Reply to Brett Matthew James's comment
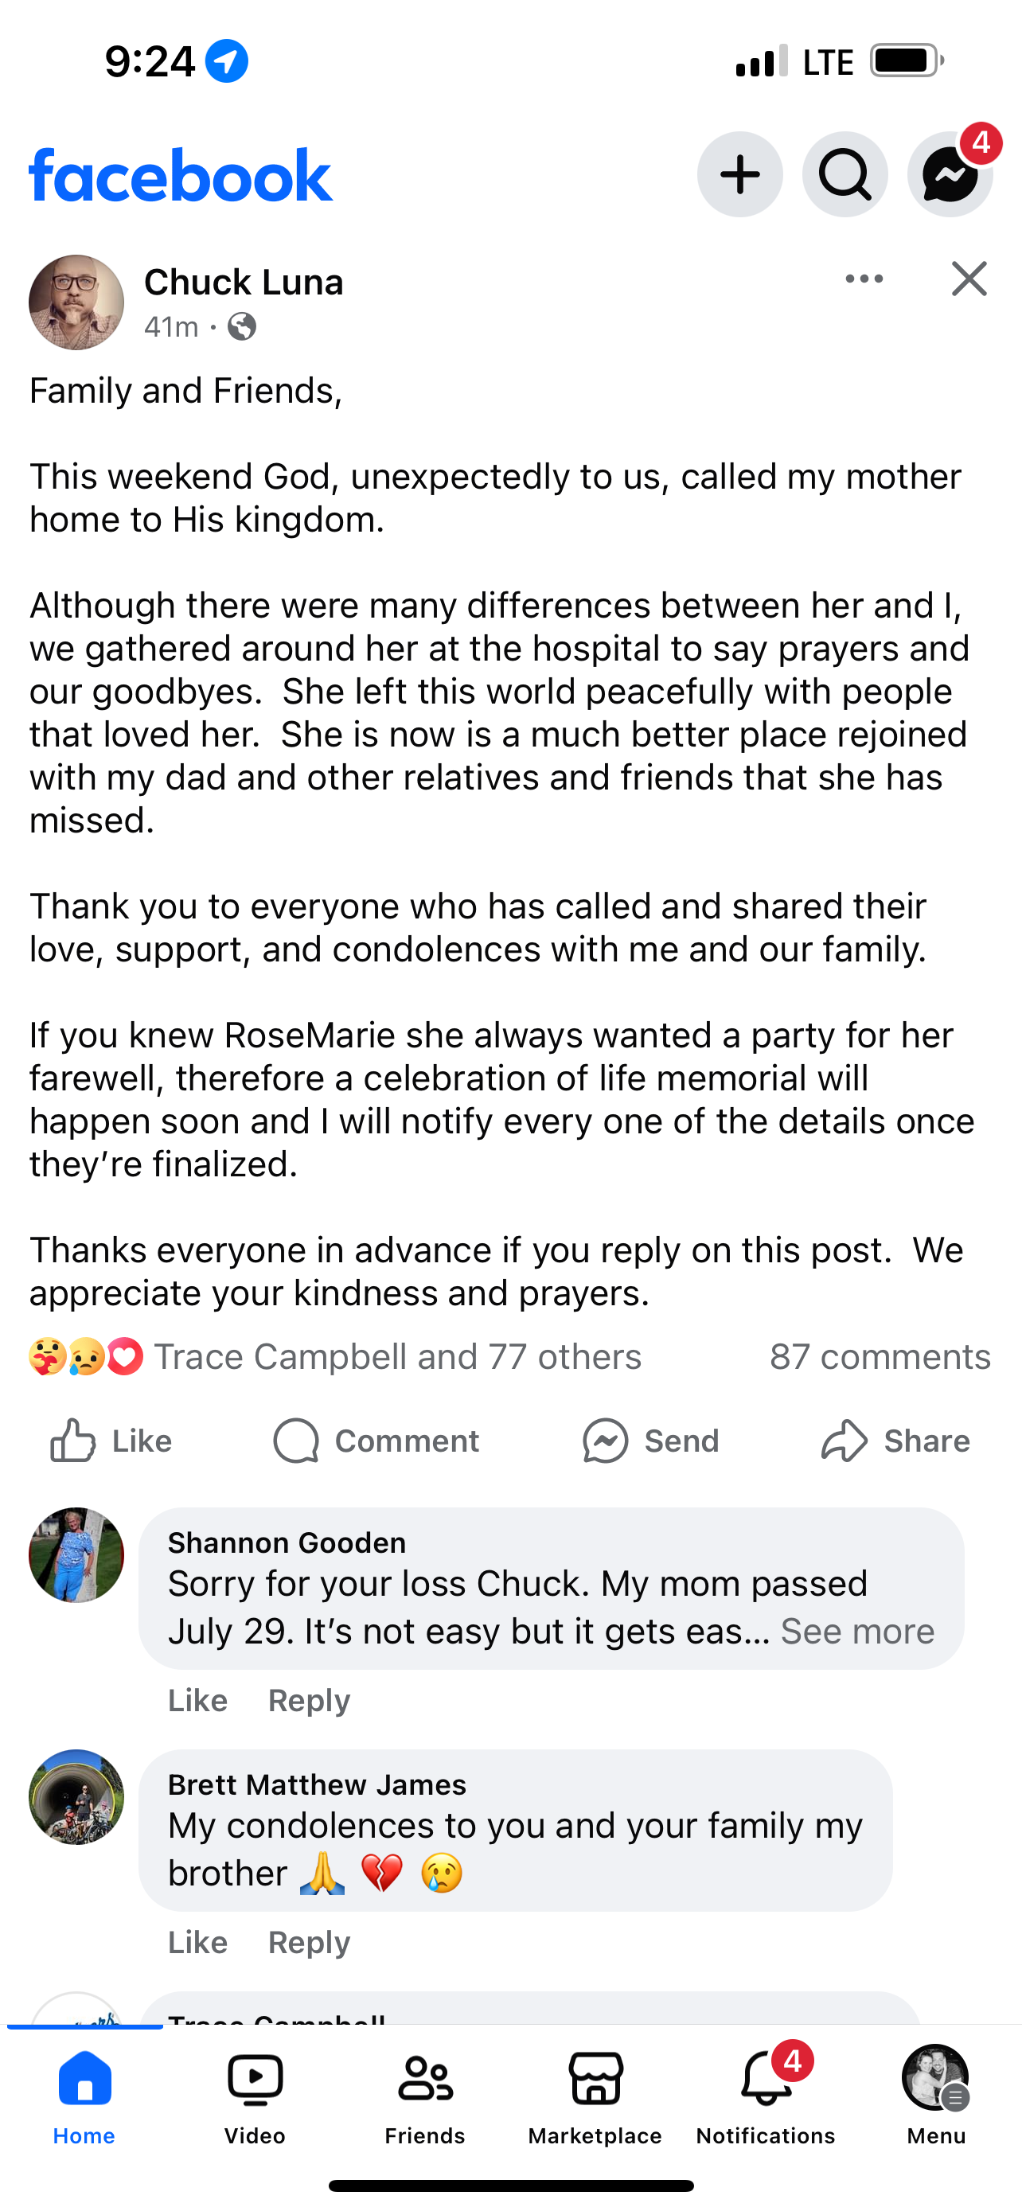The height and width of the screenshot is (2211, 1022). tap(309, 1942)
